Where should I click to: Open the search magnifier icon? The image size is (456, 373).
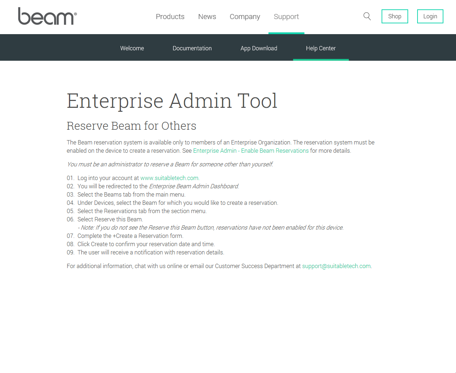pyautogui.click(x=367, y=16)
